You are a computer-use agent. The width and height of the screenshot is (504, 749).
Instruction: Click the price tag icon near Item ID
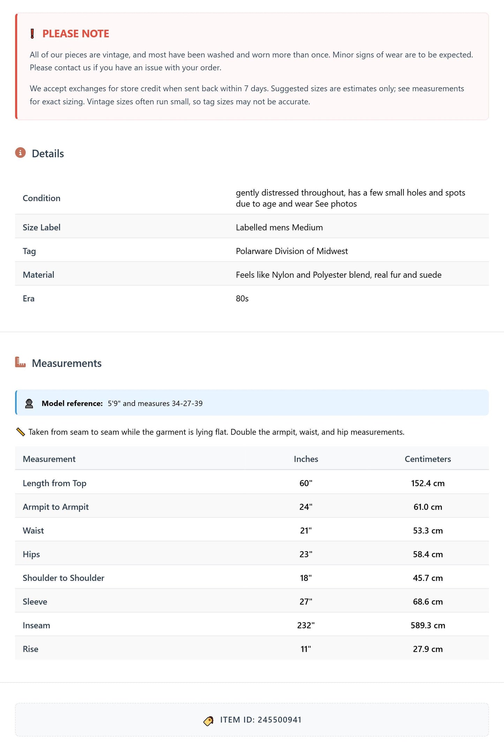(209, 720)
